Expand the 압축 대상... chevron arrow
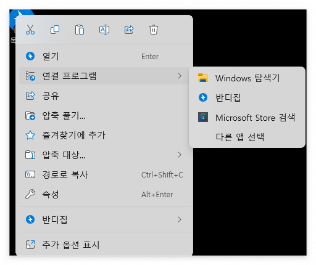This screenshot has height=265, width=316. pyautogui.click(x=180, y=155)
